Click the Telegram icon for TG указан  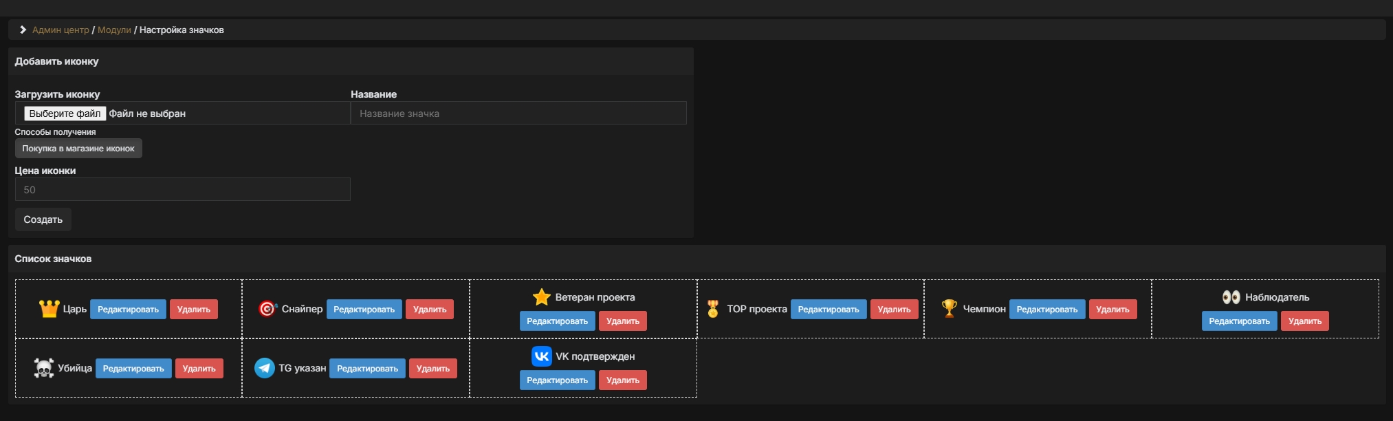(265, 369)
